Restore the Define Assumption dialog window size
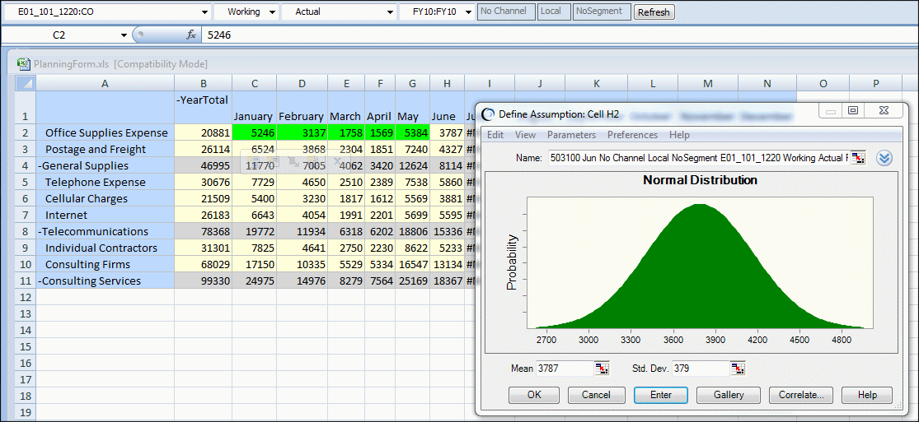919x422 pixels. click(853, 111)
